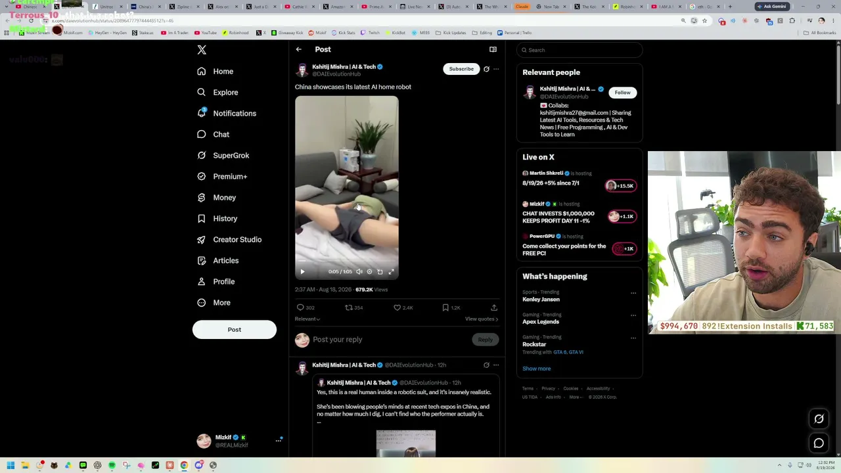Click Show more under What's happening
The image size is (841, 473).
[x=537, y=369]
